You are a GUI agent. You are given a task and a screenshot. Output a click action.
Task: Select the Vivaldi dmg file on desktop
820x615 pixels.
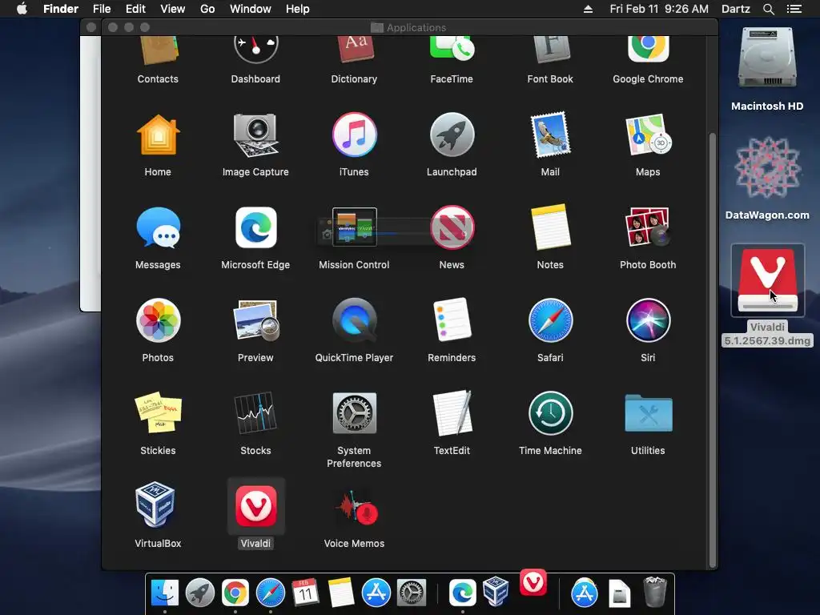[767, 280]
